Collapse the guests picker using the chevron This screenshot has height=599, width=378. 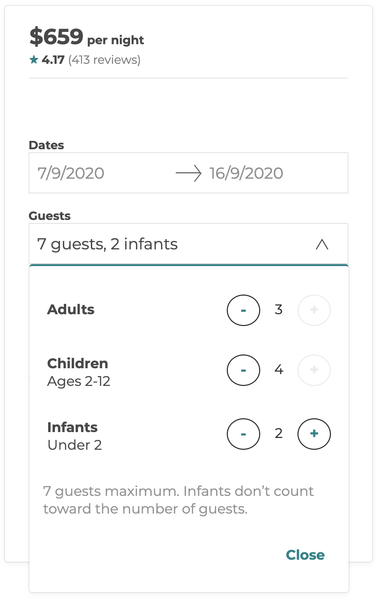coord(322,244)
